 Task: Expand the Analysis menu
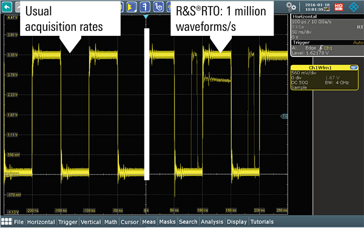(x=212, y=222)
